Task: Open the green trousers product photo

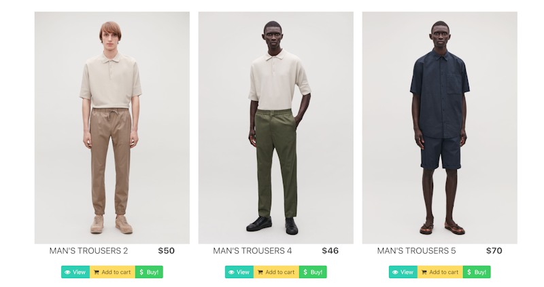Action: tap(276, 128)
